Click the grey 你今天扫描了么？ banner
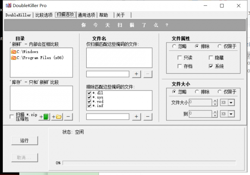 (125, 25)
